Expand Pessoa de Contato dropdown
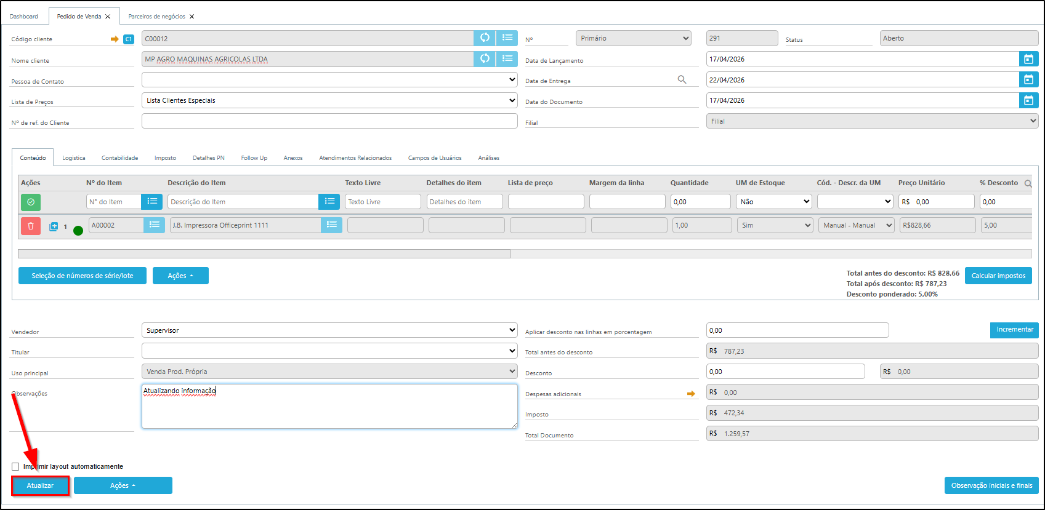Viewport: 1045px width, 510px height. tap(329, 80)
